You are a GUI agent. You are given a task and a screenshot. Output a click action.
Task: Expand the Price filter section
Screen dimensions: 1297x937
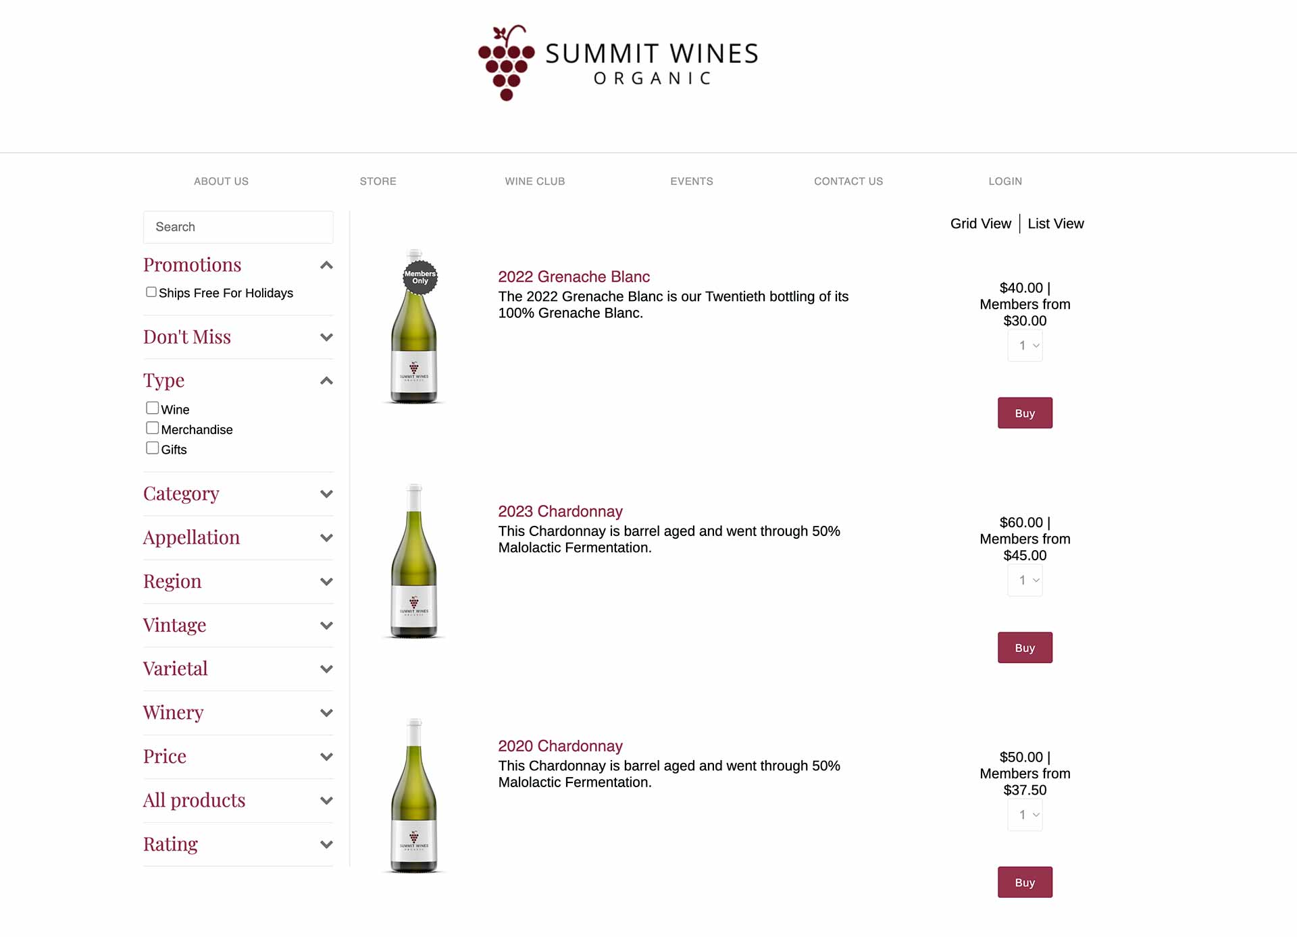click(326, 757)
